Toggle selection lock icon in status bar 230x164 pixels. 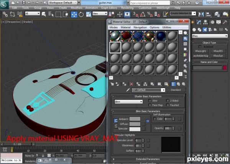tap(43, 155)
